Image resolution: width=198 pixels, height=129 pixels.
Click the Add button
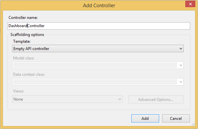pos(145,119)
